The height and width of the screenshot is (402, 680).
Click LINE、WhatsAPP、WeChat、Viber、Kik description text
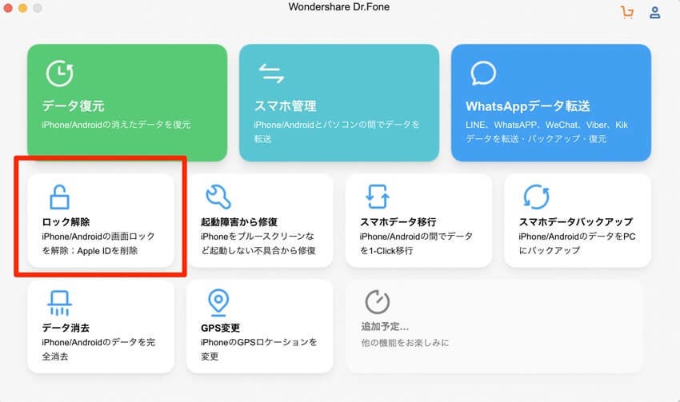546,132
